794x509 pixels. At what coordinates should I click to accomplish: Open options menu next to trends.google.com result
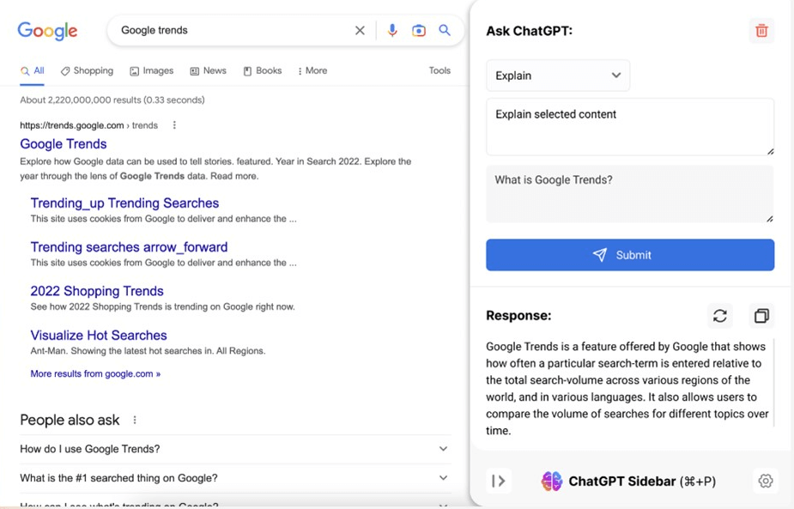pos(174,125)
